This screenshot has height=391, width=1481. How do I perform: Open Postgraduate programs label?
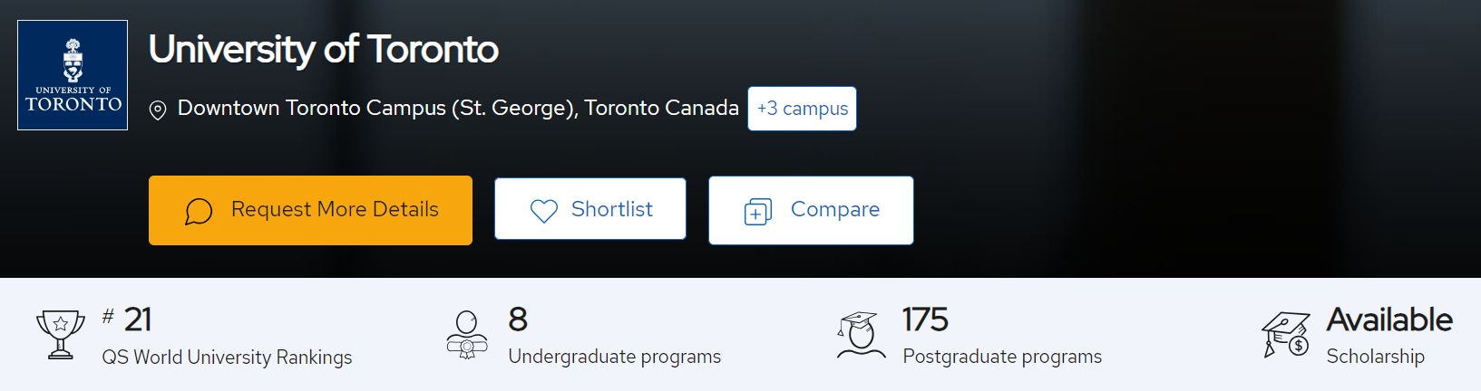pos(1002,357)
